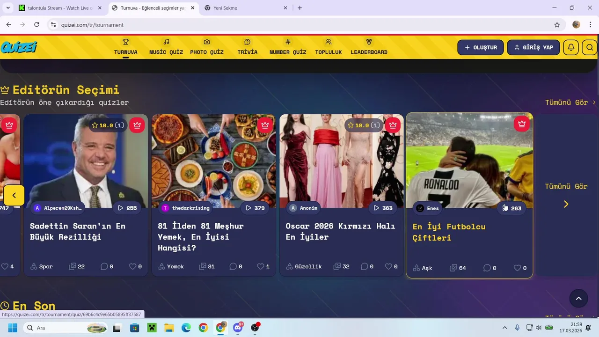Switch to Yeni Sekme browser tab
The height and width of the screenshot is (337, 599).
(x=247, y=8)
